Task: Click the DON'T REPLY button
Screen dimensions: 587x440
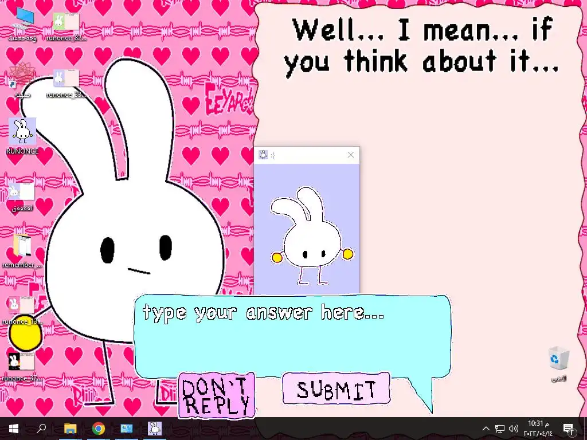Action: (216, 395)
